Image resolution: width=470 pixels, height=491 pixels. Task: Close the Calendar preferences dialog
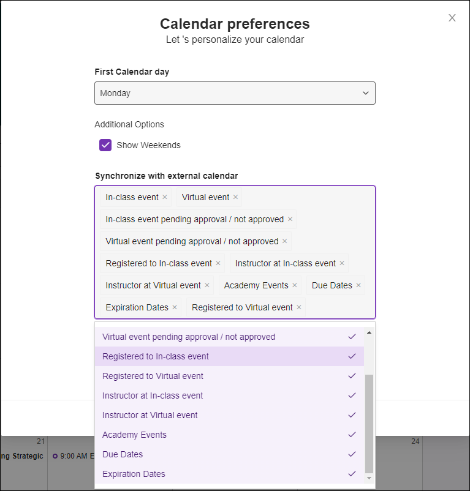pos(452,18)
